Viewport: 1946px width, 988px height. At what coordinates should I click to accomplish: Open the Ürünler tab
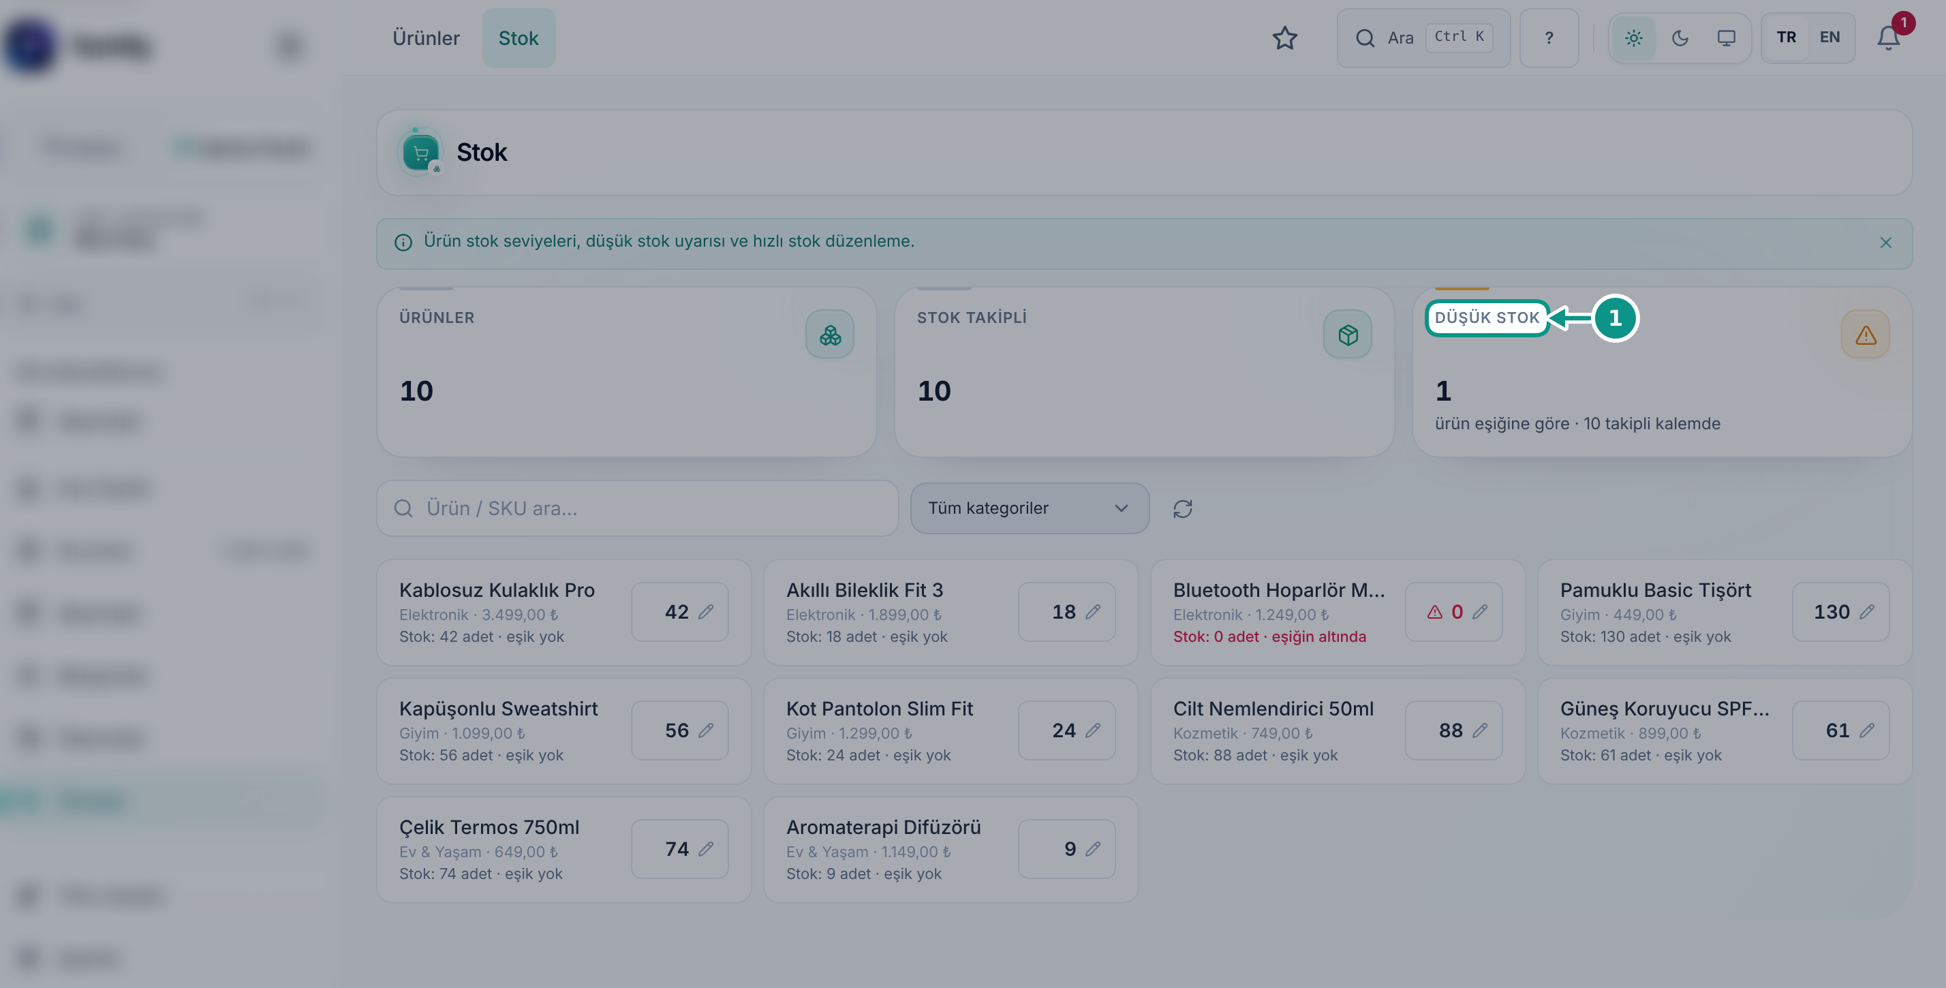click(425, 37)
